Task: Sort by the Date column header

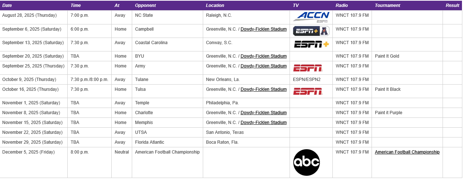Action: tap(7, 5)
